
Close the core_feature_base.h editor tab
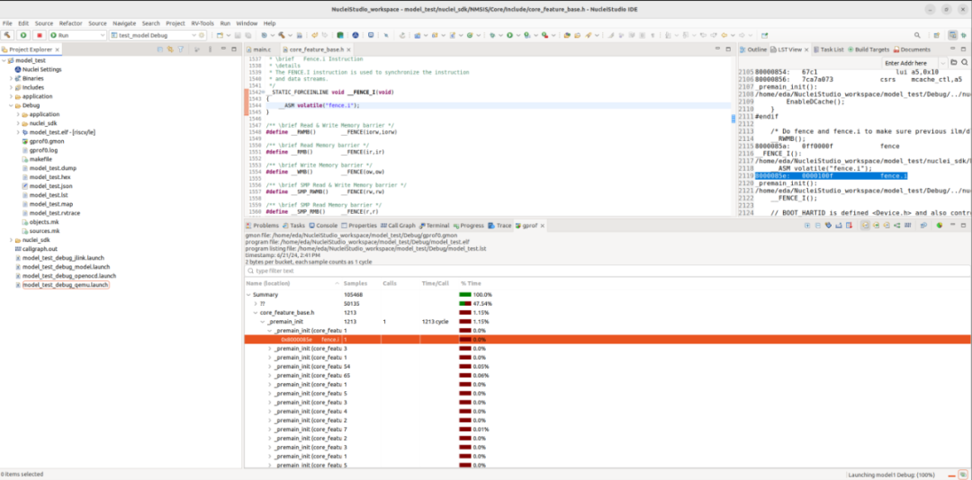tap(348, 49)
